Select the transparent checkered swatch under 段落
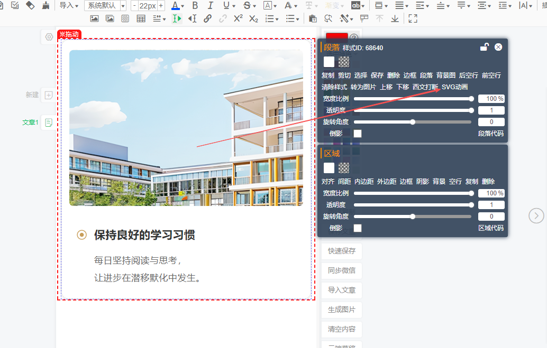The image size is (547, 348). [344, 62]
